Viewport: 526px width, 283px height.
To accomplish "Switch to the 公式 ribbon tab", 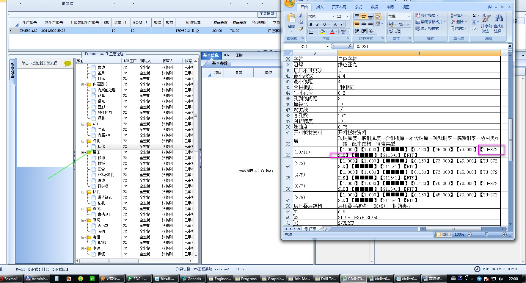I will click(x=359, y=7).
